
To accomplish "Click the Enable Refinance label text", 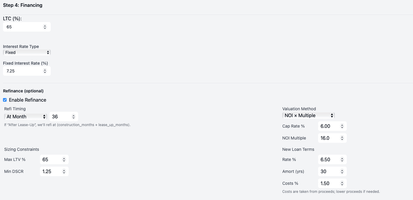I will click(x=27, y=100).
